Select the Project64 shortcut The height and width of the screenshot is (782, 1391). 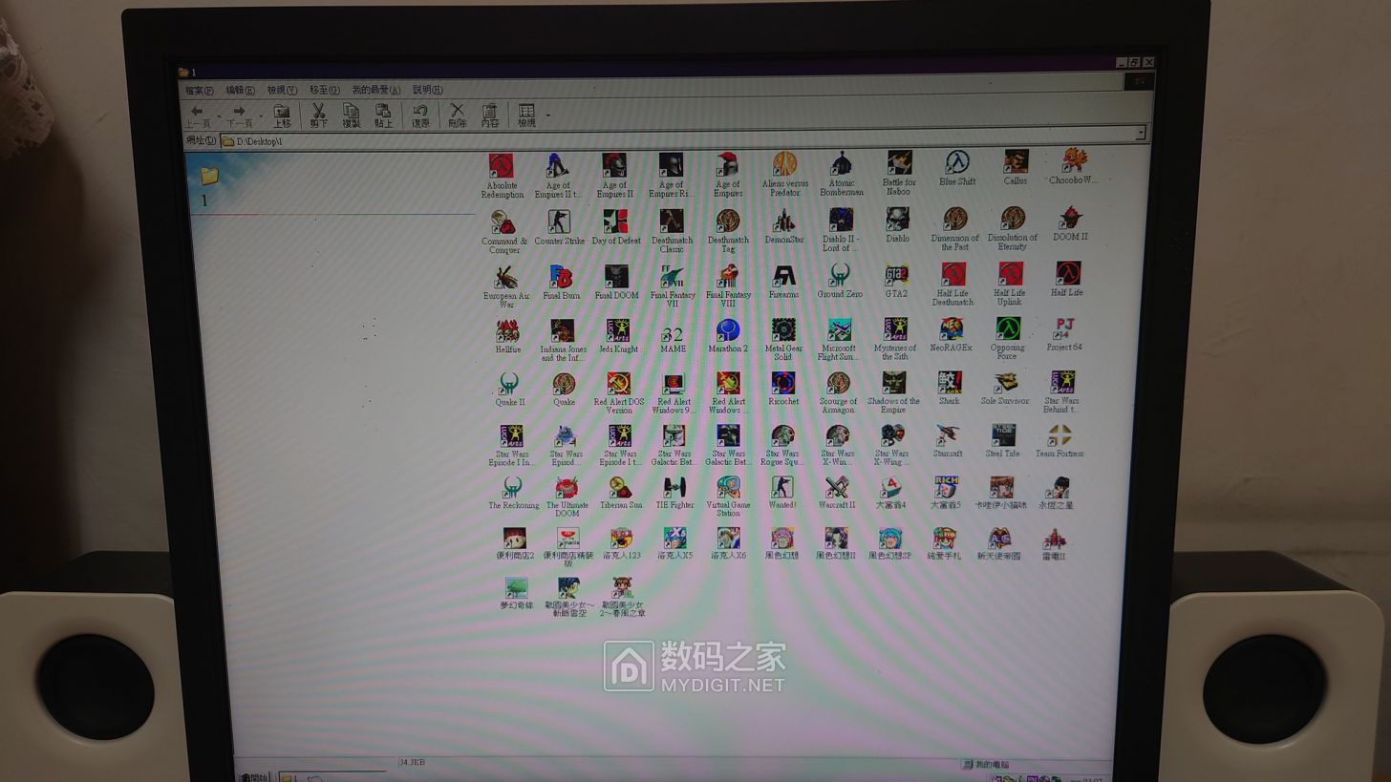(x=1063, y=334)
